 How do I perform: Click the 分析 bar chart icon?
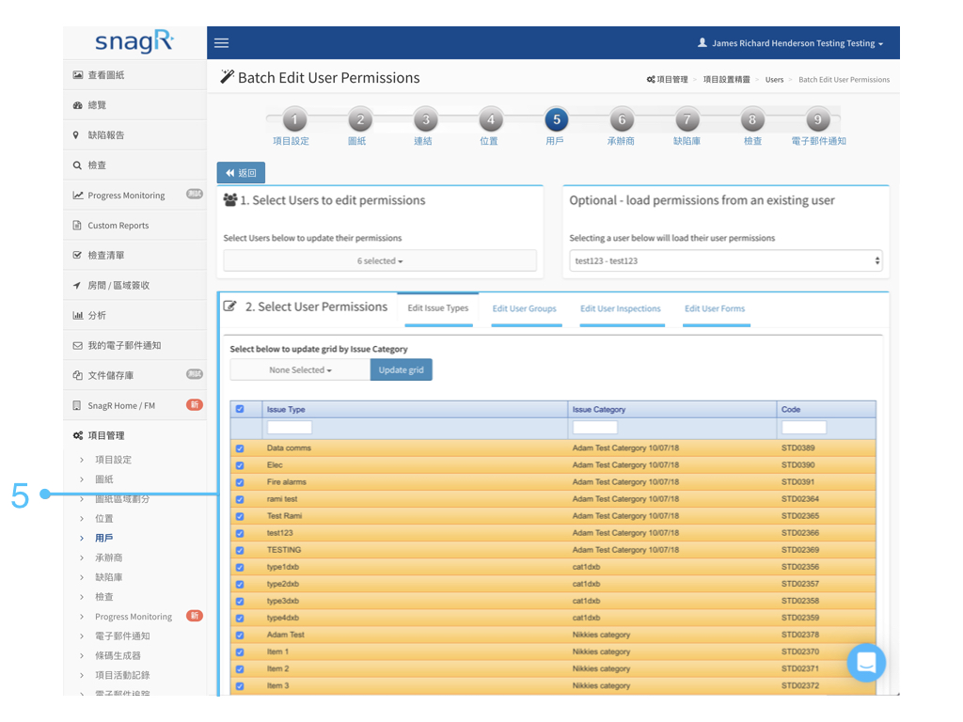point(78,315)
